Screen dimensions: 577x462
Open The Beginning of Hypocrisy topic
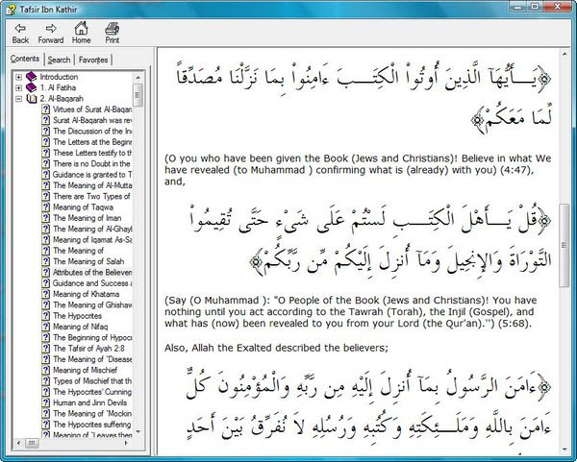click(x=92, y=337)
